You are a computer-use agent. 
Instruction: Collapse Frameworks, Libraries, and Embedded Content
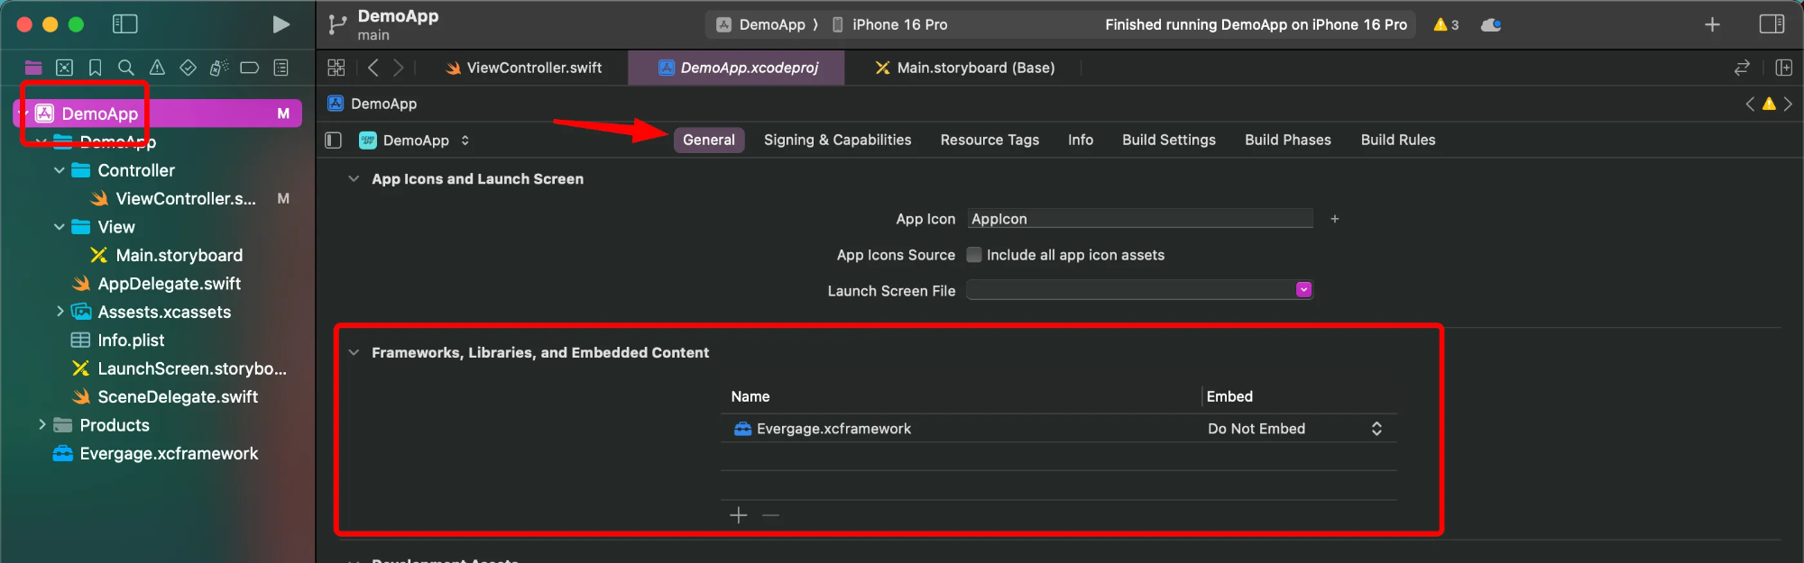[x=354, y=352]
